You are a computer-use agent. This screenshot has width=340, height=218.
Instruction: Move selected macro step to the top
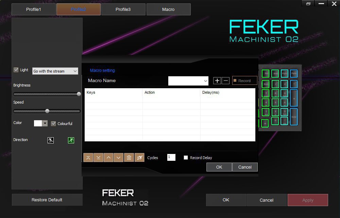pyautogui.click(x=88, y=157)
